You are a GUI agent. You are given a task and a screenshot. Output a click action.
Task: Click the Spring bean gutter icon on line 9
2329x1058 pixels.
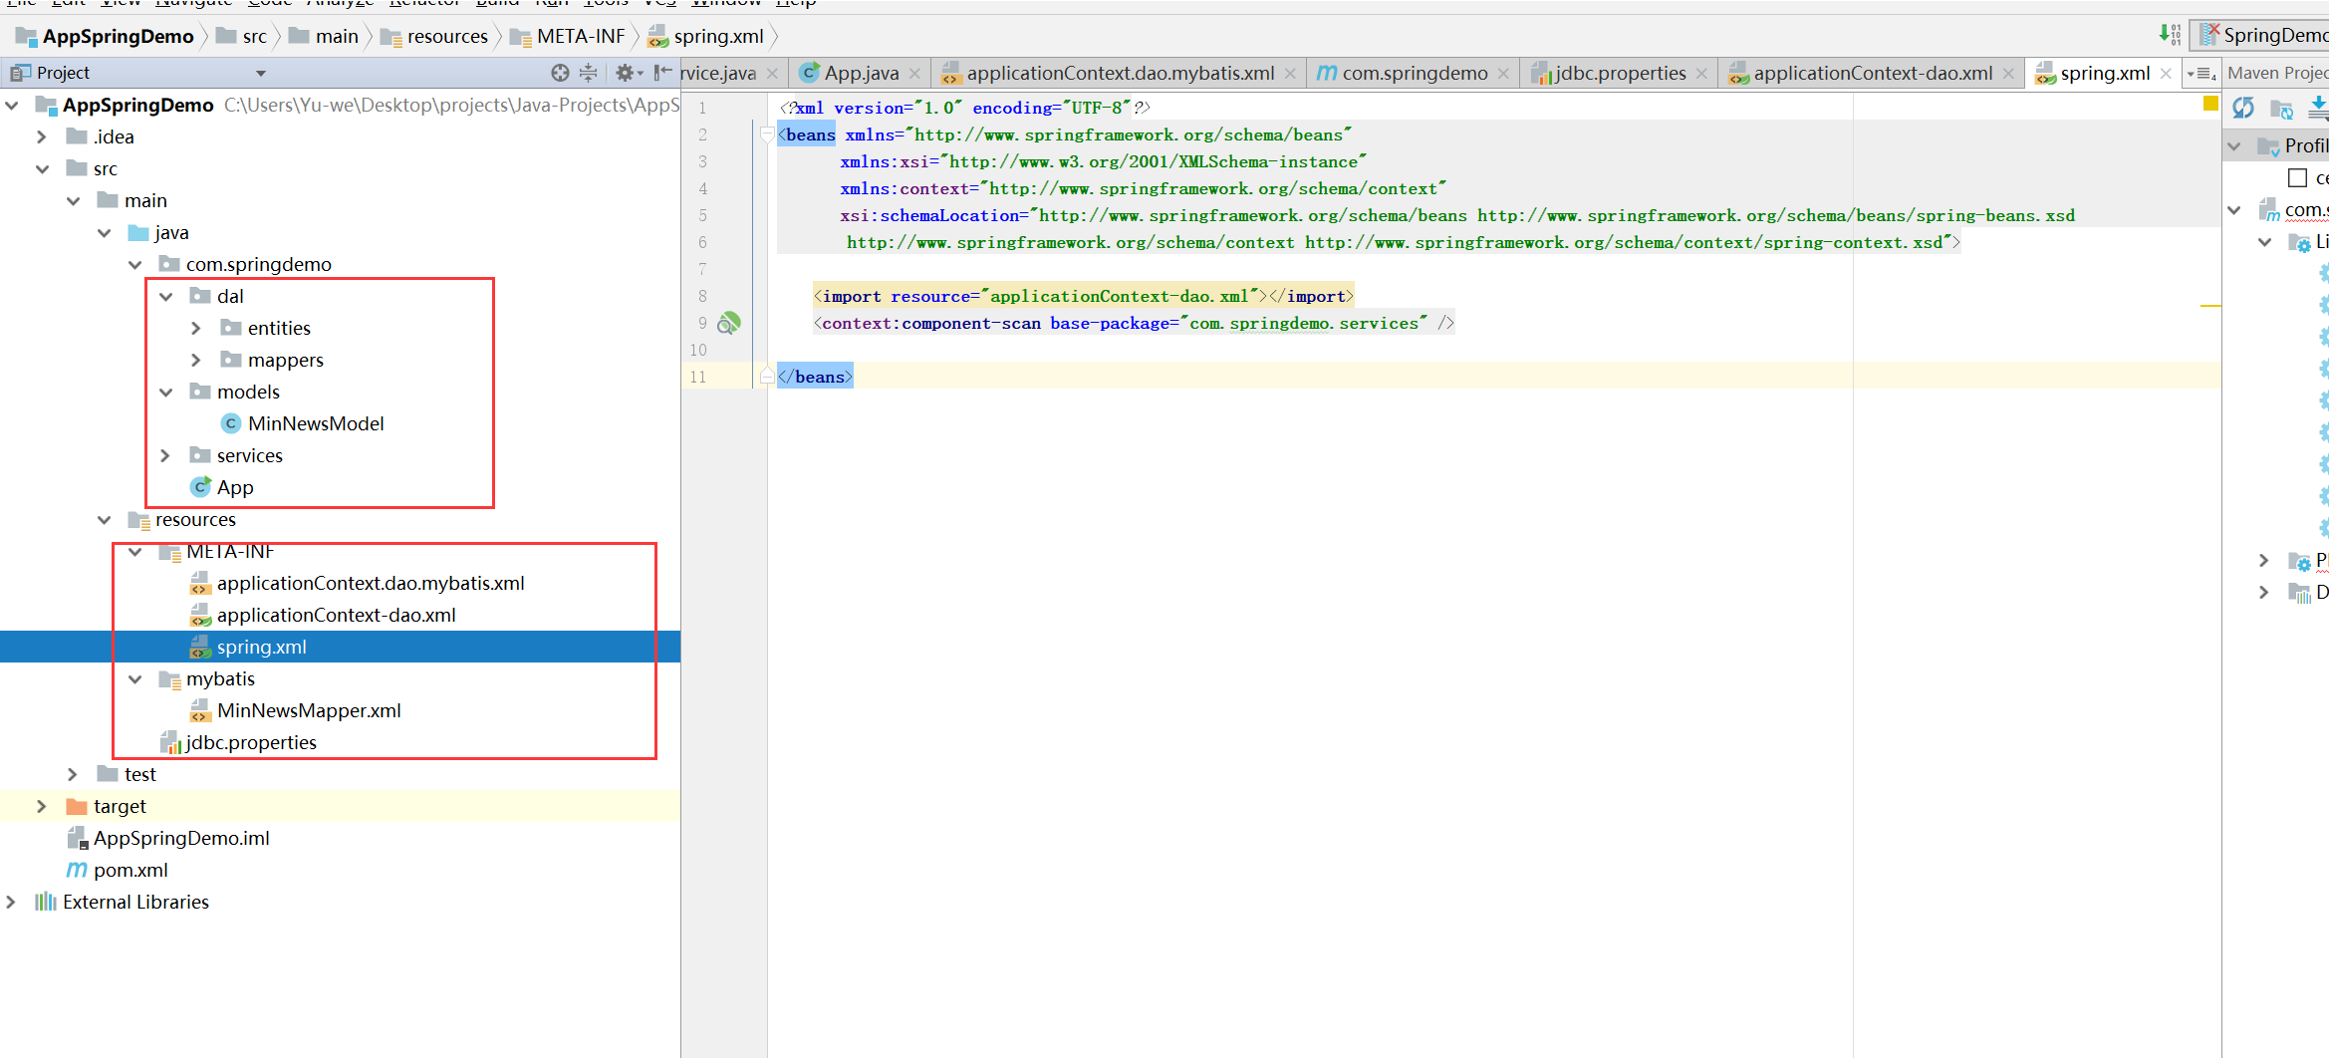coord(730,323)
